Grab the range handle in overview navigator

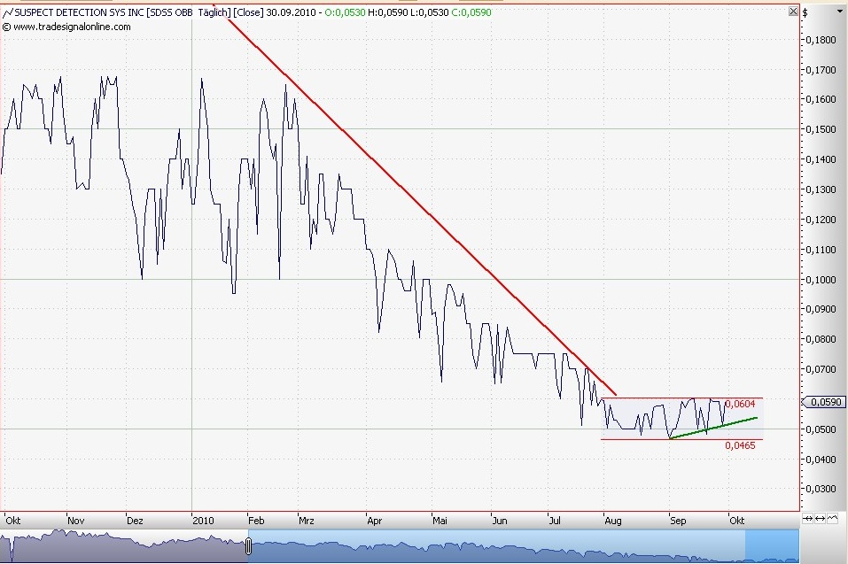[248, 546]
